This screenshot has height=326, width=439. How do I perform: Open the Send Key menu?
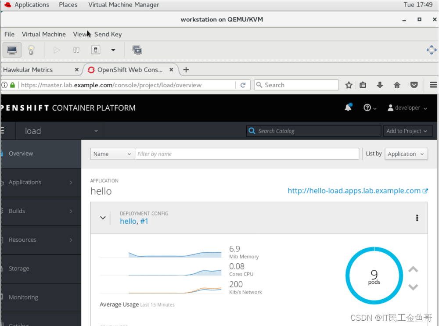click(x=108, y=34)
